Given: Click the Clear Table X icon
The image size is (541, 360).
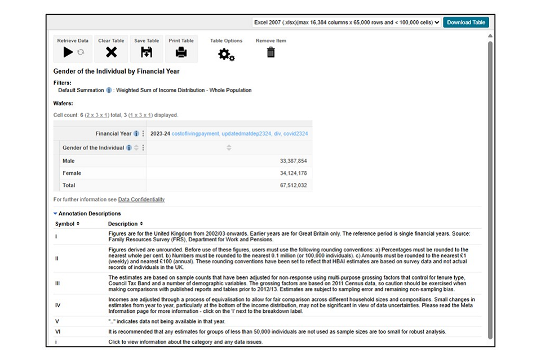Looking at the screenshot, I should 112,52.
